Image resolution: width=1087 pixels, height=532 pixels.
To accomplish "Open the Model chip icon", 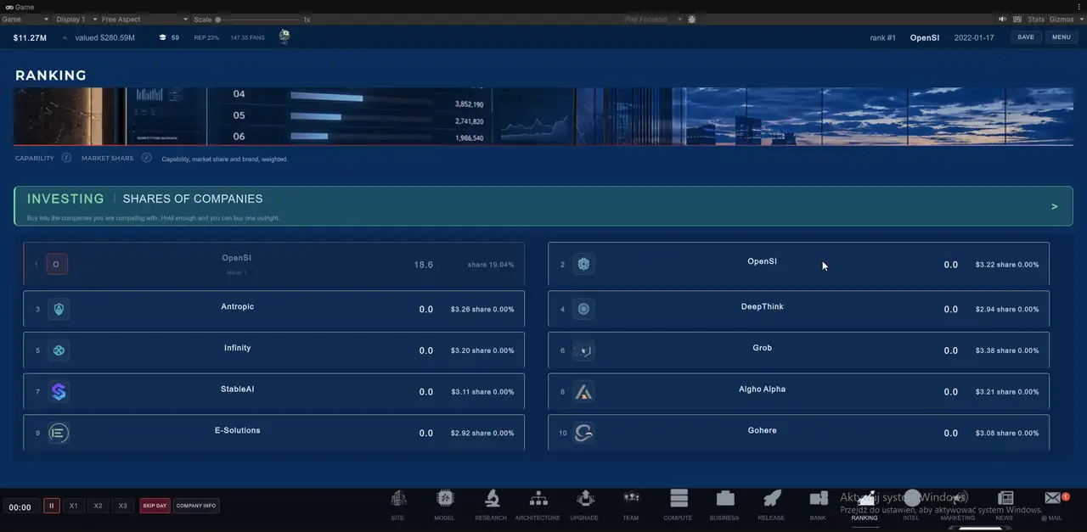I will [444, 499].
